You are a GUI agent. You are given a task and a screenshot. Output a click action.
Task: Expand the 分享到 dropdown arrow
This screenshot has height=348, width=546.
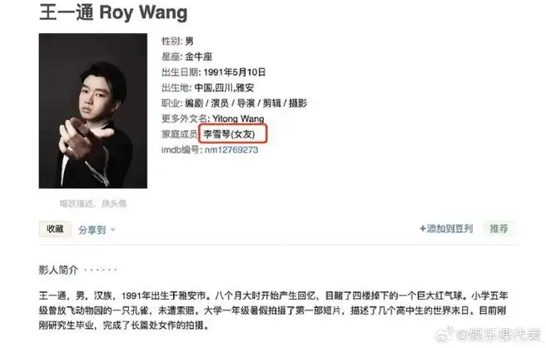point(112,230)
